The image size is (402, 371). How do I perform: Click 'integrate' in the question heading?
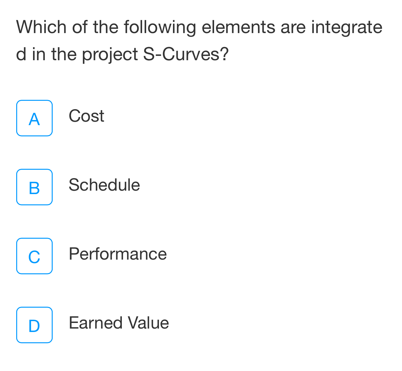pos(347,27)
